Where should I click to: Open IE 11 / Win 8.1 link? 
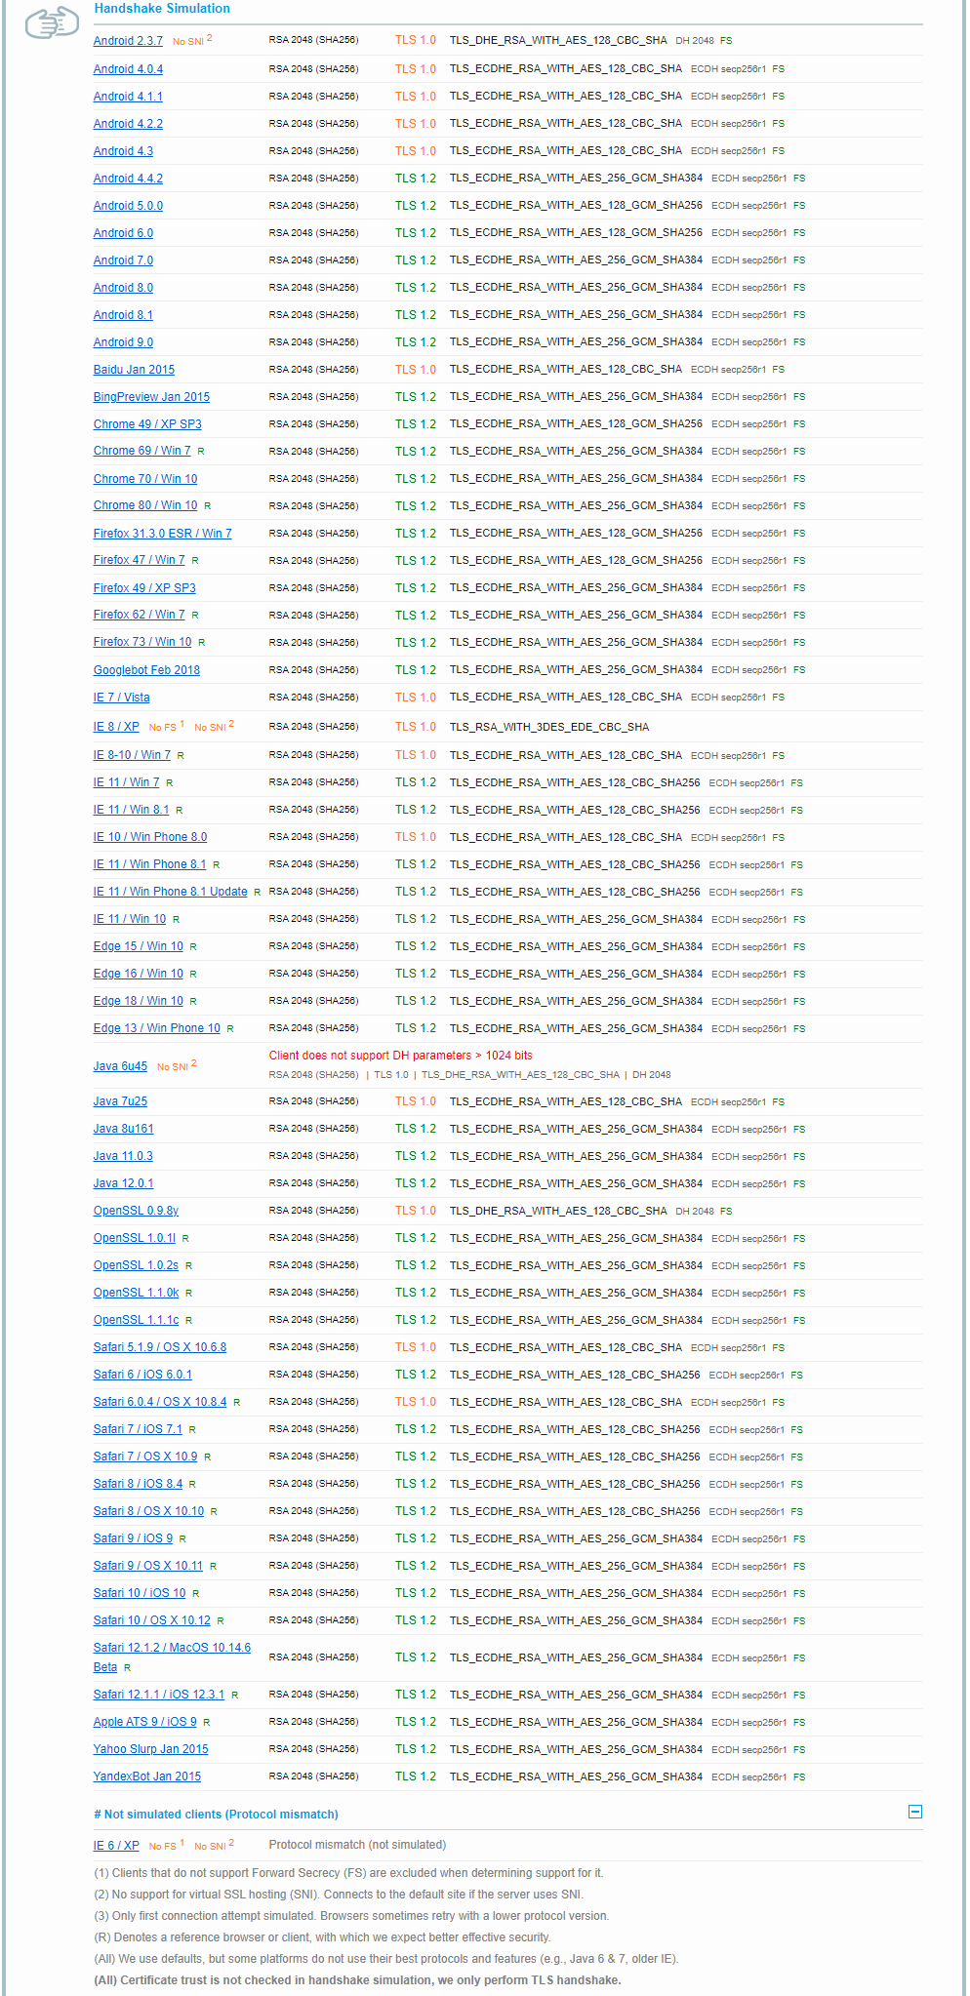pyautogui.click(x=131, y=810)
